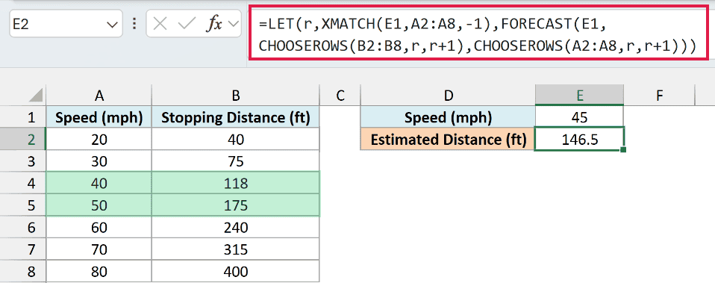Click highlighted cell A4 with value 40
This screenshot has width=715, height=283.
tap(99, 184)
